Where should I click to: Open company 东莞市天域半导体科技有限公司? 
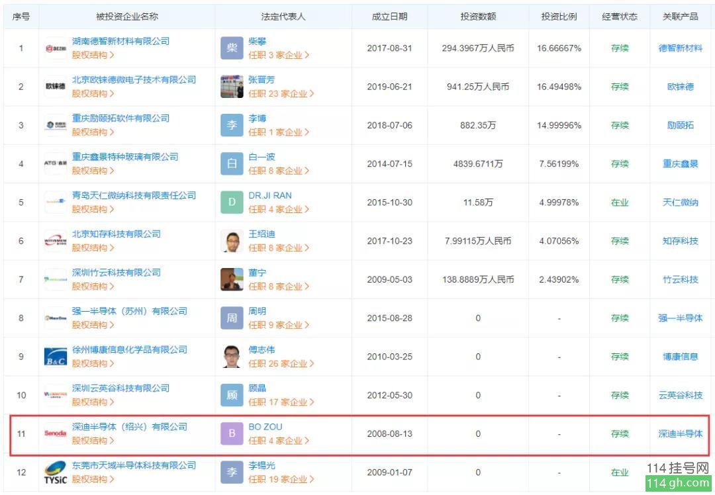[x=134, y=465]
